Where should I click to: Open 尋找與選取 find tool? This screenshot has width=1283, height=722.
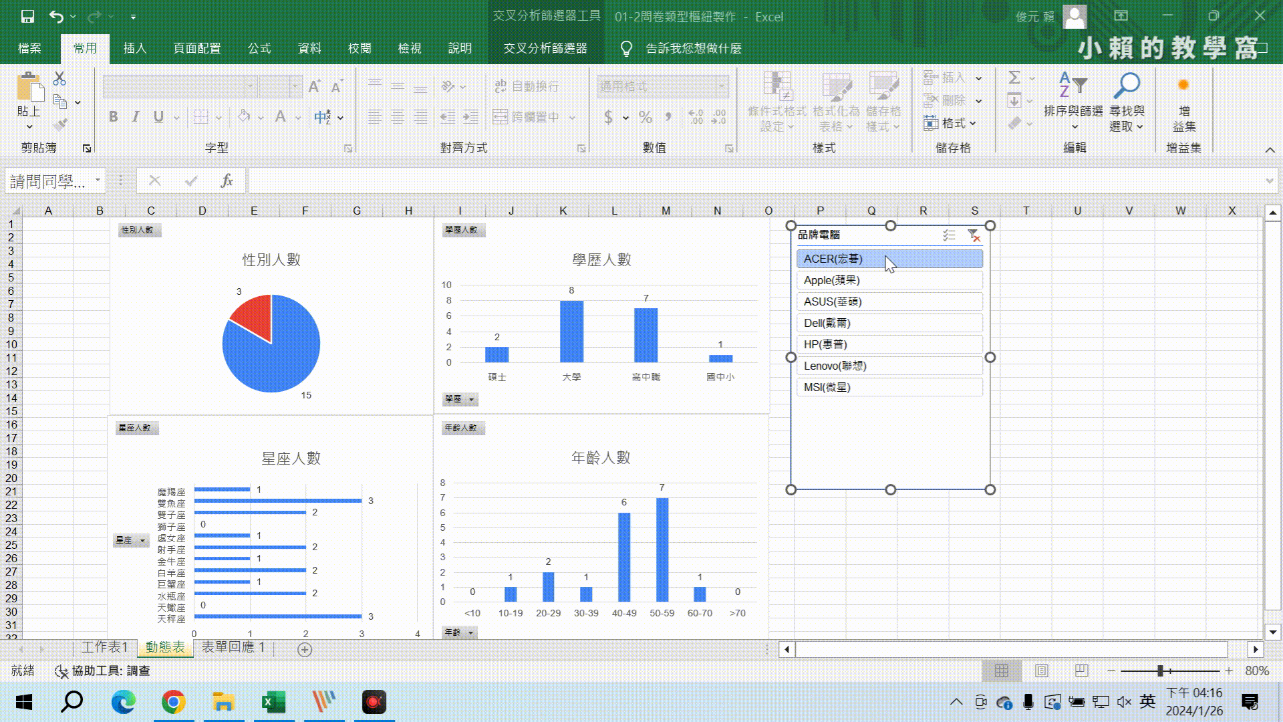pyautogui.click(x=1127, y=102)
